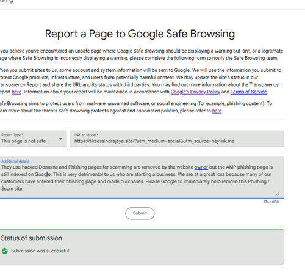
Task: Focus the URL to report field
Action: (176, 139)
